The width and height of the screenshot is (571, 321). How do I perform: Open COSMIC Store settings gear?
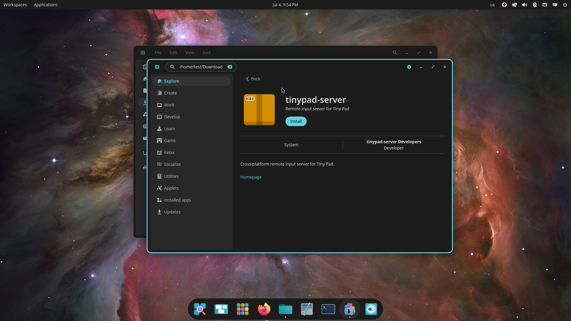pos(409,67)
